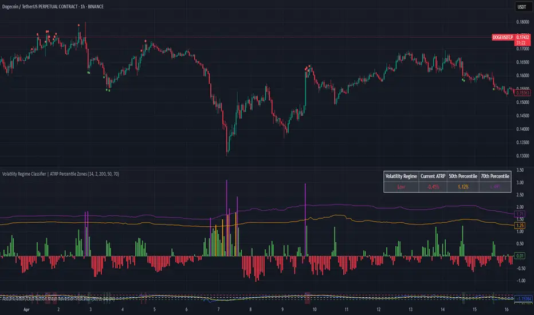534x315 pixels.
Task: Click the 3.00 indicator scale label
Action: tap(520, 183)
